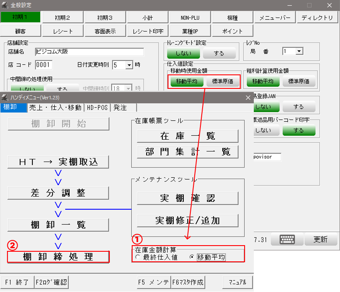Open the HD-POS tab
The image size is (340, 292).
pos(98,107)
